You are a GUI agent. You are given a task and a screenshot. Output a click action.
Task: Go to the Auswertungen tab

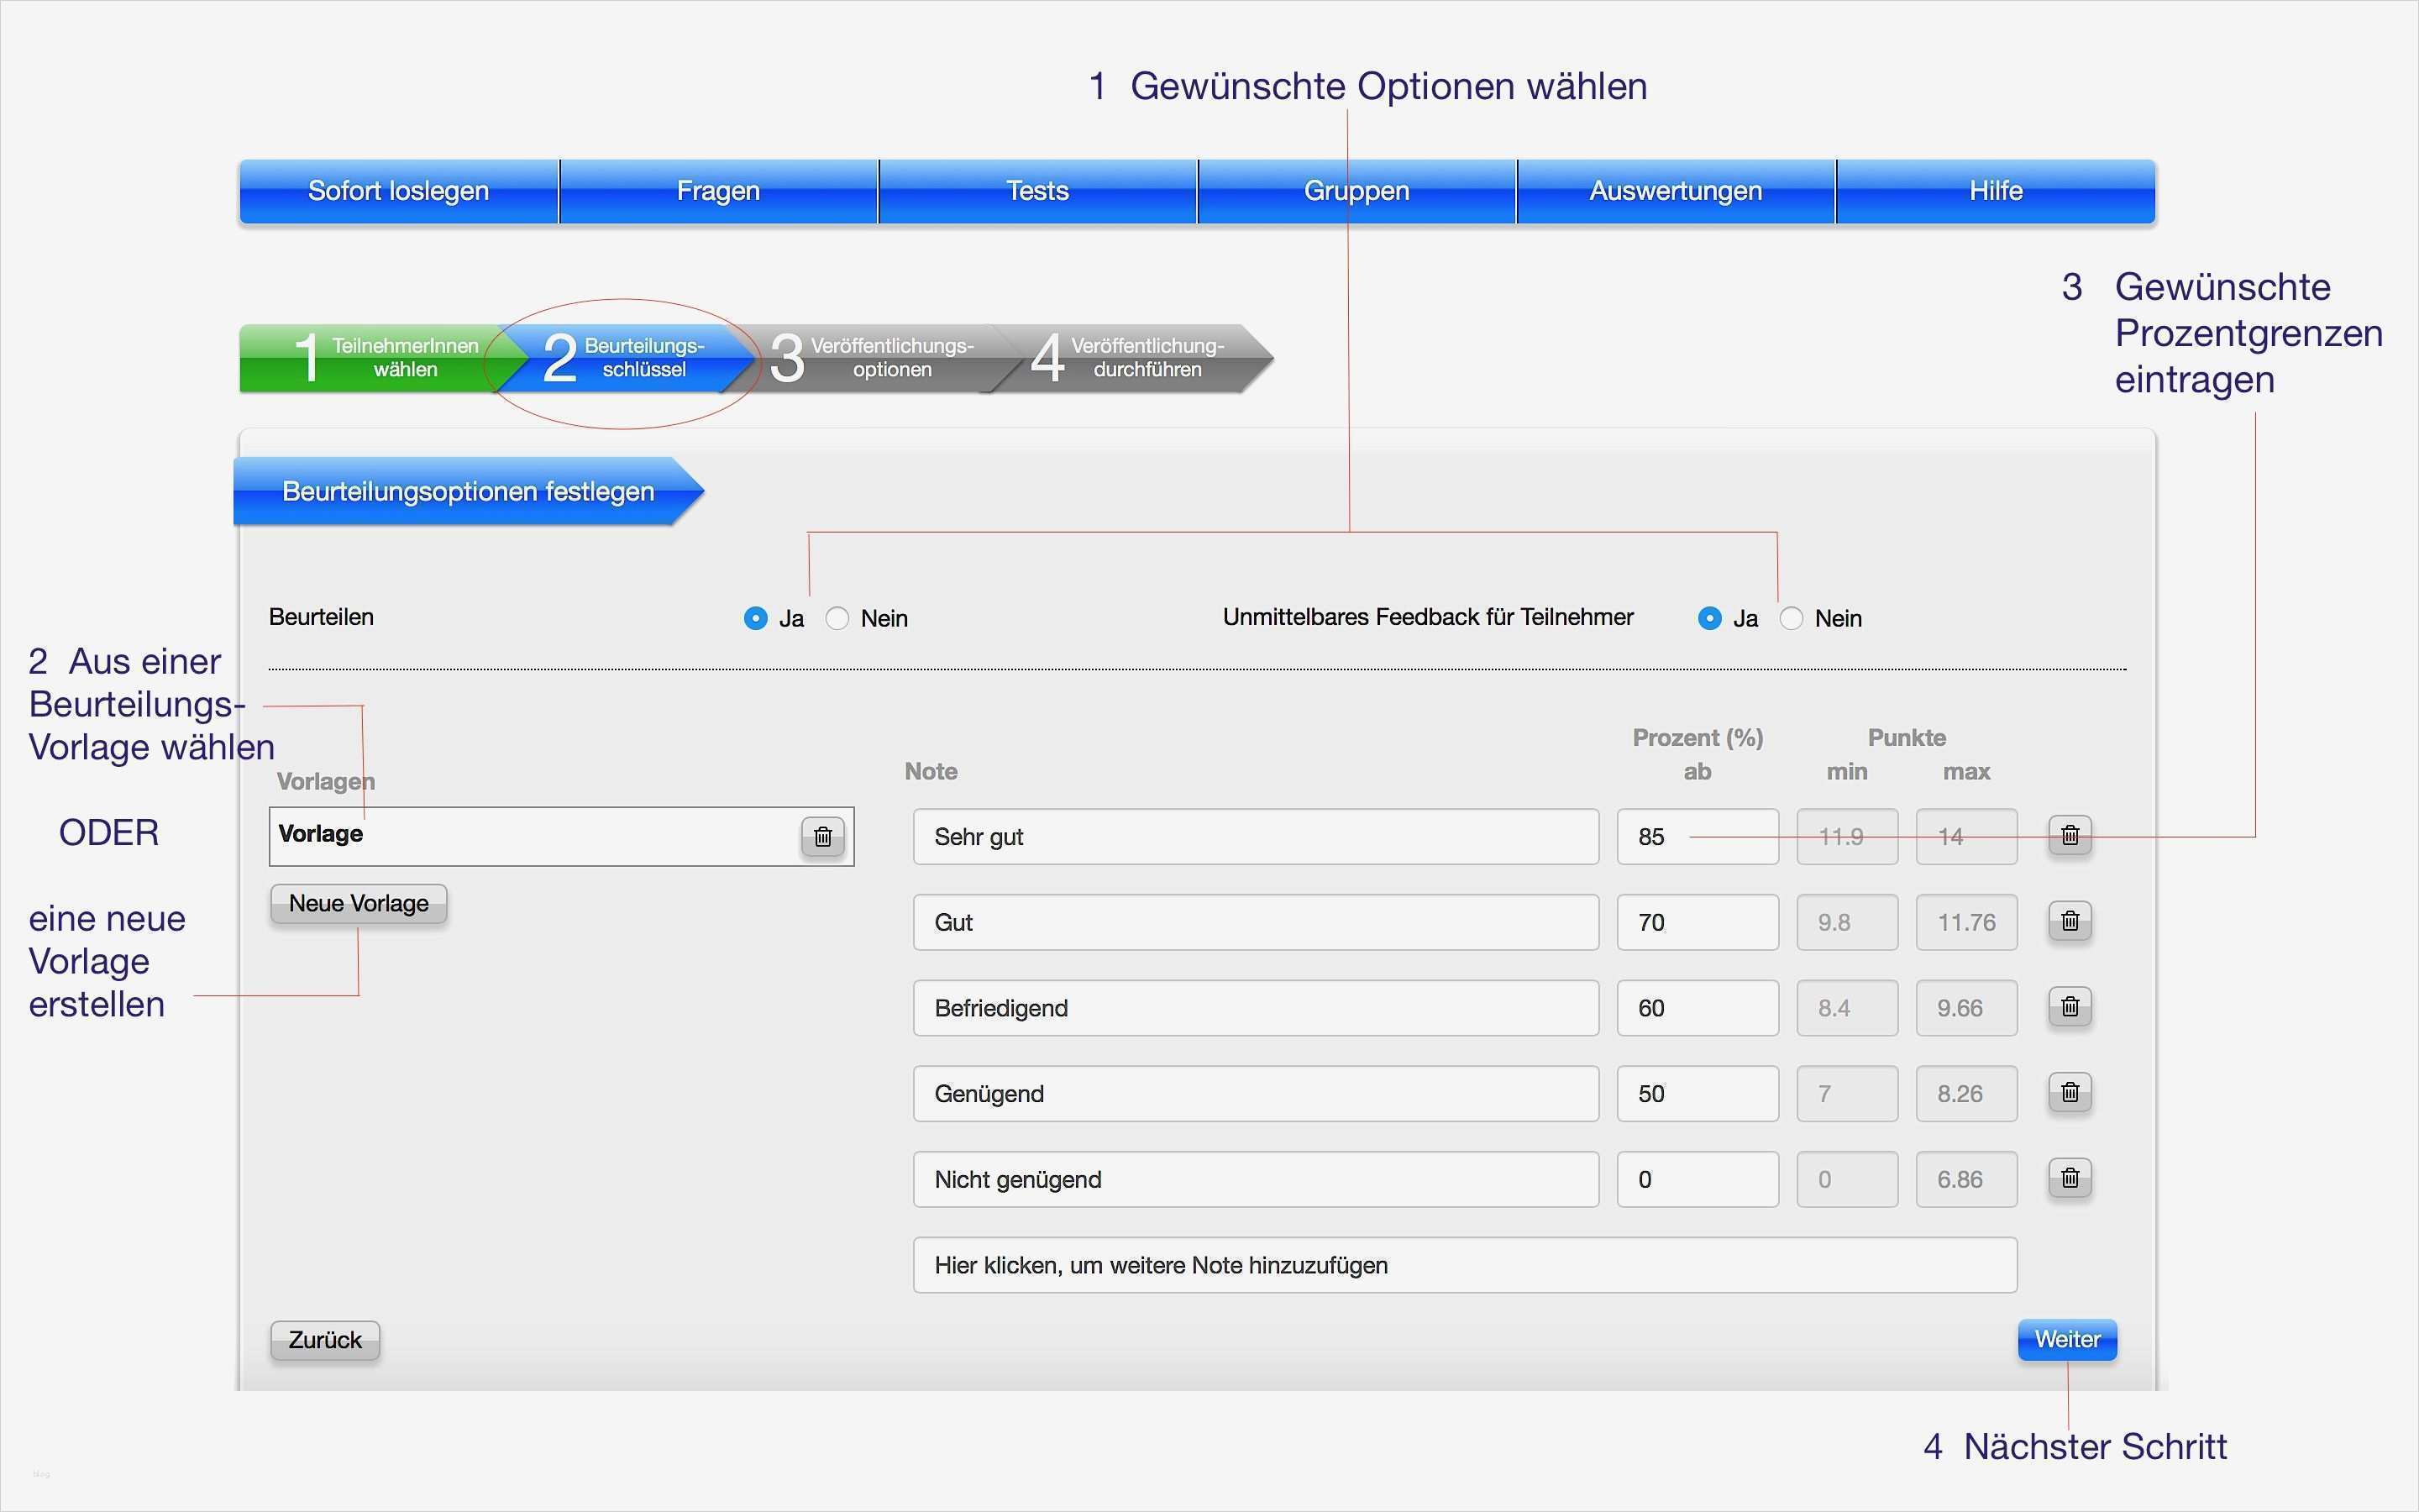1676,191
